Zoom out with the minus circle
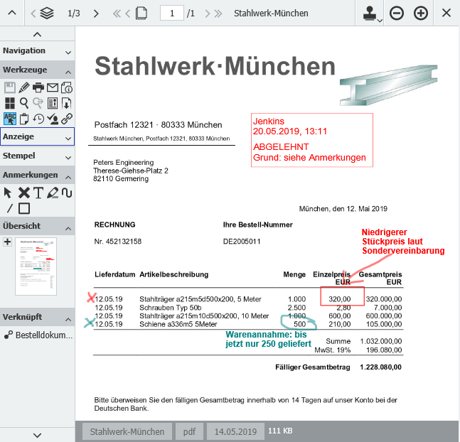Image resolution: width=460 pixels, height=442 pixels. point(397,14)
